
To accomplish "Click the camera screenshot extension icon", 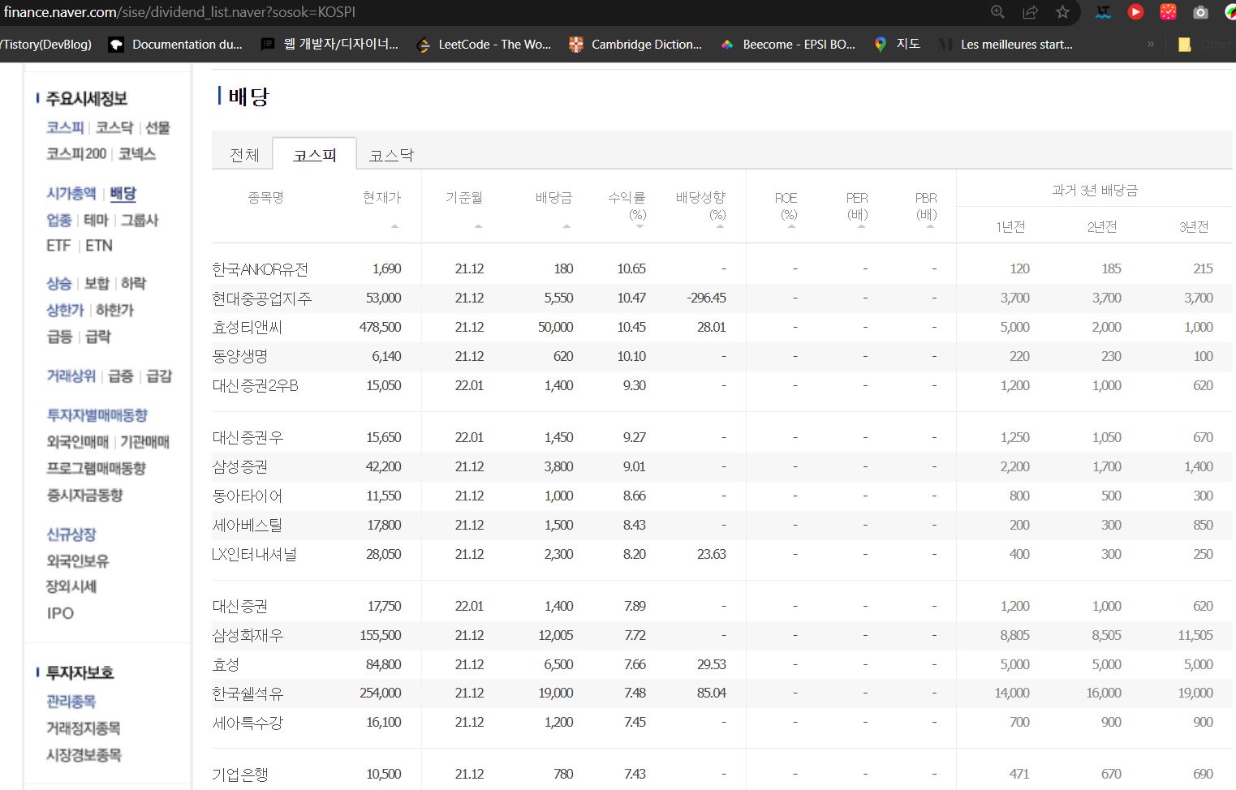I will coord(1200,12).
